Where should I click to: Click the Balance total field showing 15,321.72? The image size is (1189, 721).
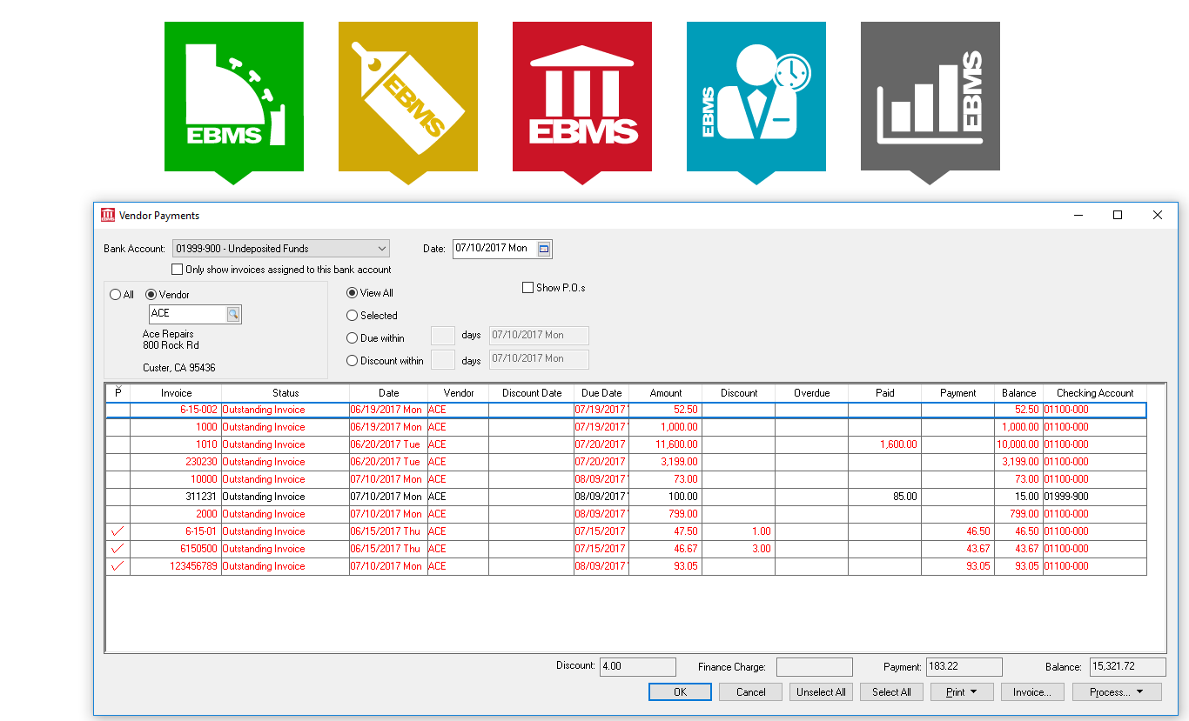(x=1128, y=667)
